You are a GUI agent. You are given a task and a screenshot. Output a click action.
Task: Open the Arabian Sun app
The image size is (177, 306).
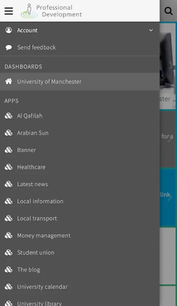[80, 133]
